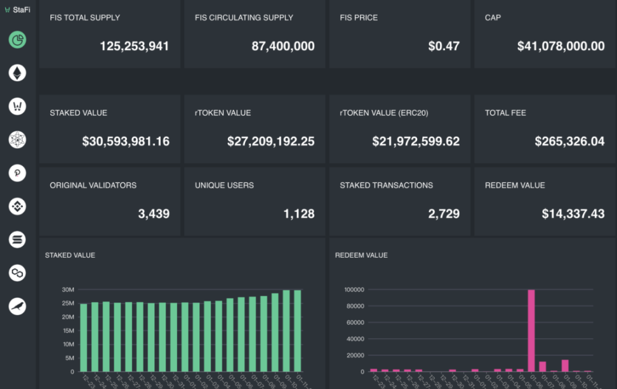Click the 5M axis label
617x389 pixels.
(70, 358)
